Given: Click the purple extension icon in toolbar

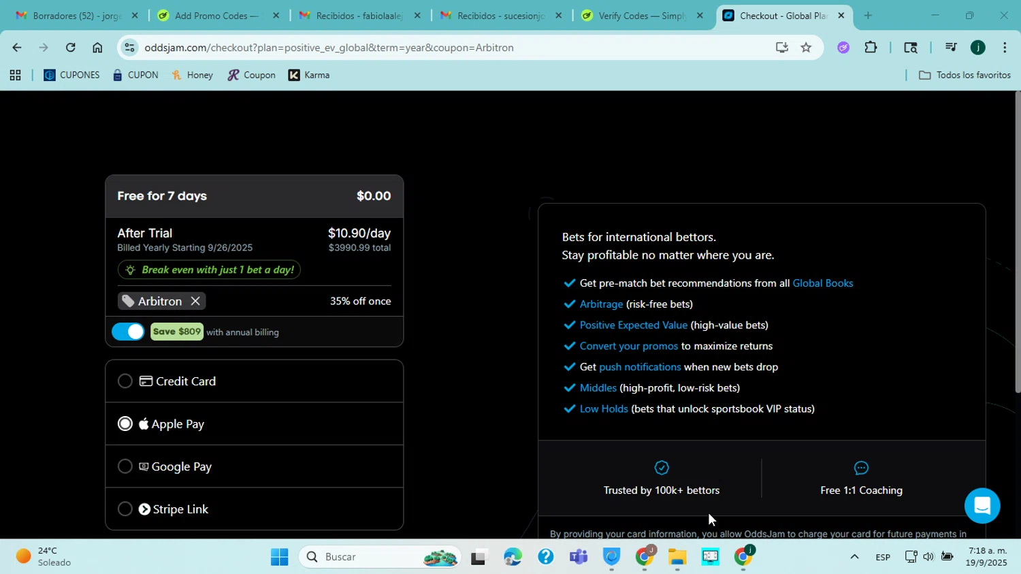Looking at the screenshot, I should [x=843, y=48].
